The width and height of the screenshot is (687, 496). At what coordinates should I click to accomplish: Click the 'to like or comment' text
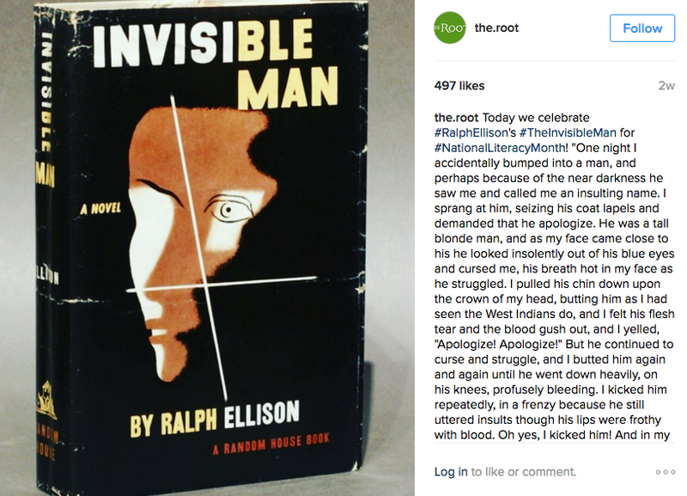524,472
